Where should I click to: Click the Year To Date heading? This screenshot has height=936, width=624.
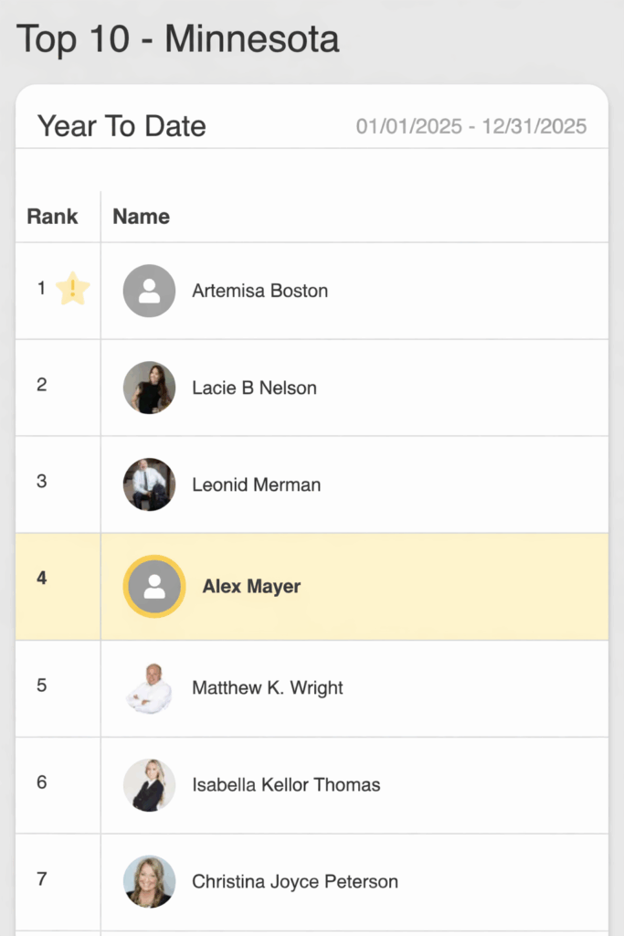click(x=122, y=126)
